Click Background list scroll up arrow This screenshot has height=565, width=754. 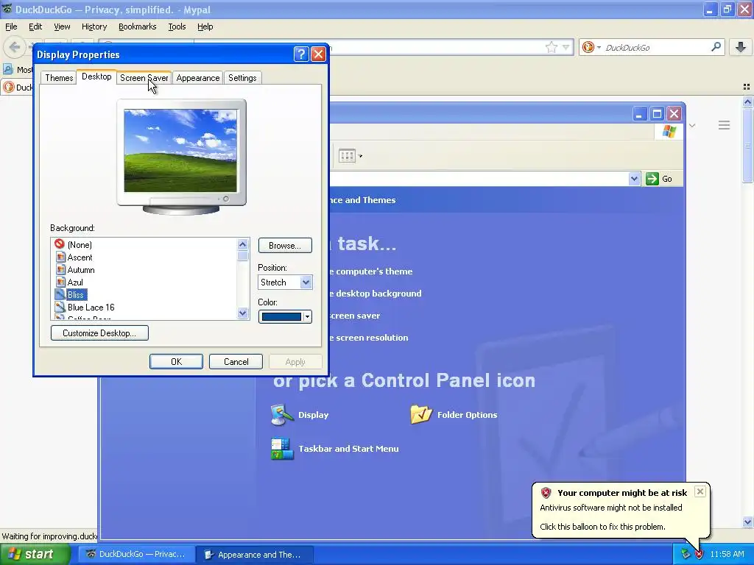tap(243, 244)
